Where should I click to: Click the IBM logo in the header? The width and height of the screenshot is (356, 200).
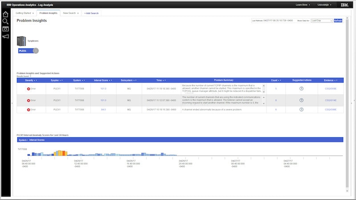click(x=344, y=5)
